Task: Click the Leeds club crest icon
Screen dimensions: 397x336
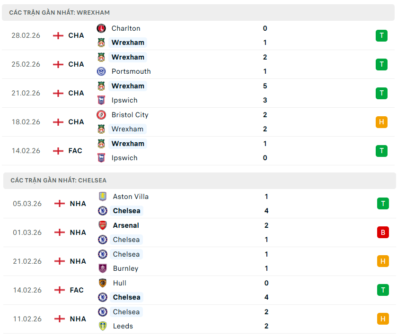Action: (x=102, y=326)
